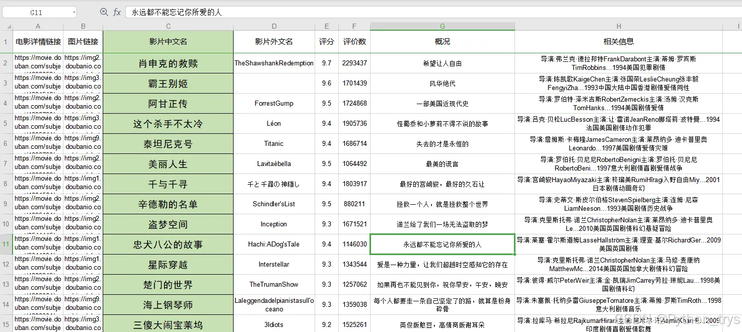Screen dimensions: 742x332
Task: Click the rating 9.6 cell
Action: point(327,84)
